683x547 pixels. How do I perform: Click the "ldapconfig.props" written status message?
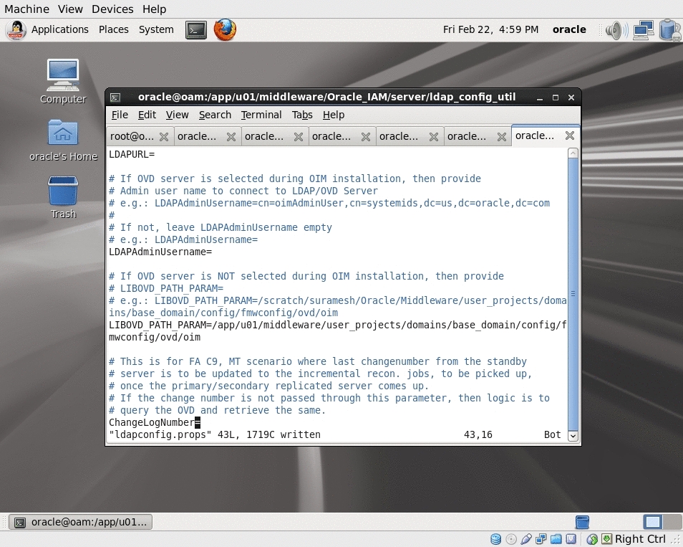[x=215, y=434]
